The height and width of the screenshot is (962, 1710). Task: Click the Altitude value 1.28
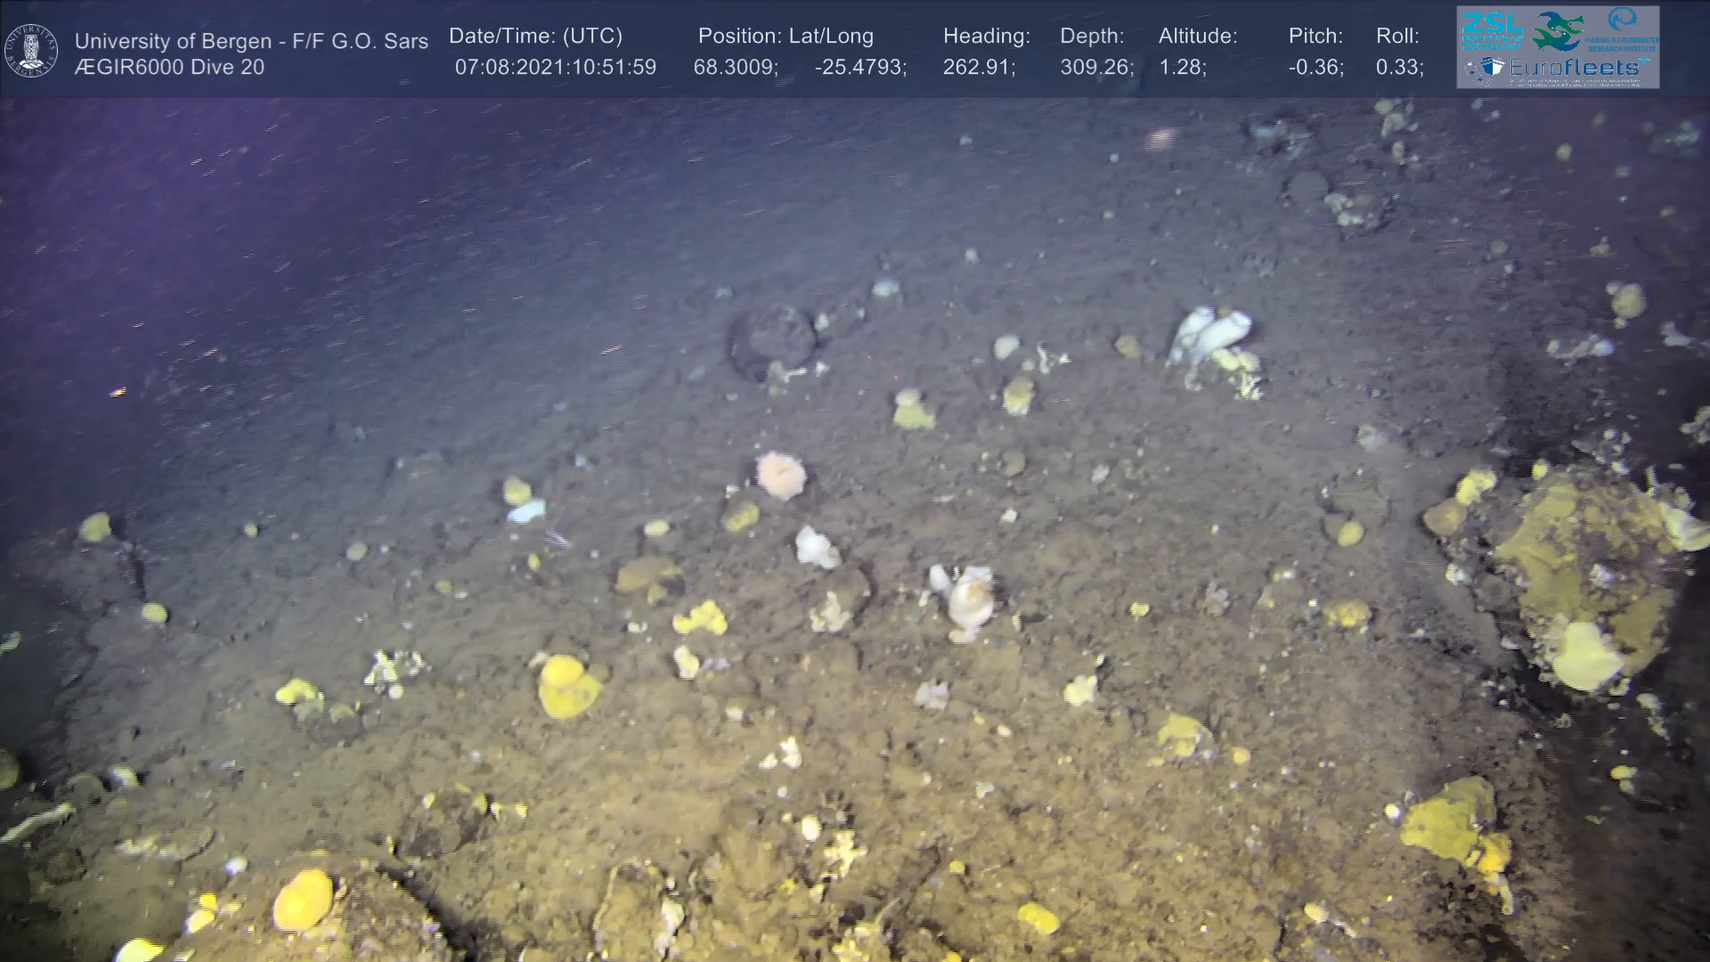pos(1181,67)
